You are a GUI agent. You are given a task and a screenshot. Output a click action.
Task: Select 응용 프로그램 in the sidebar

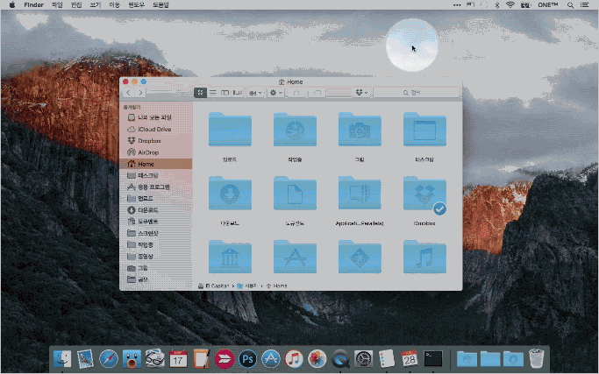(x=155, y=187)
